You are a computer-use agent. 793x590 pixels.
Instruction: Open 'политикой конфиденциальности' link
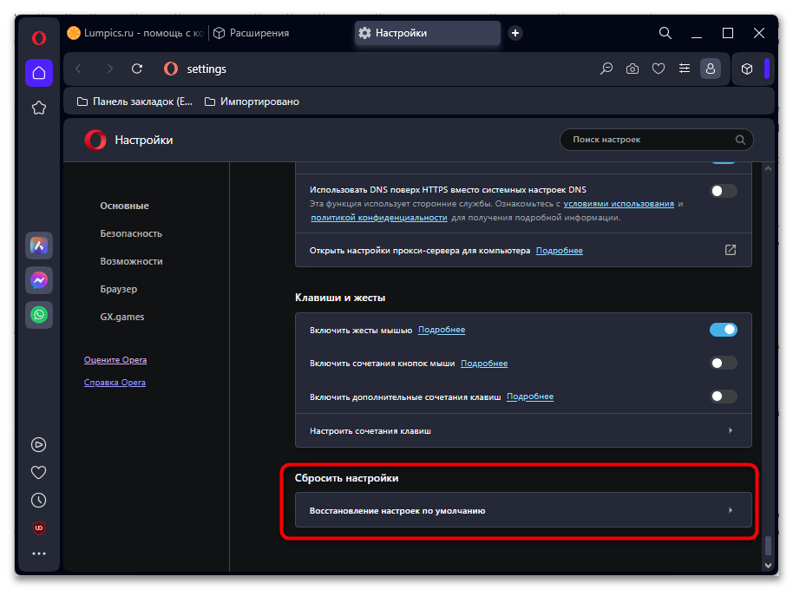point(379,218)
